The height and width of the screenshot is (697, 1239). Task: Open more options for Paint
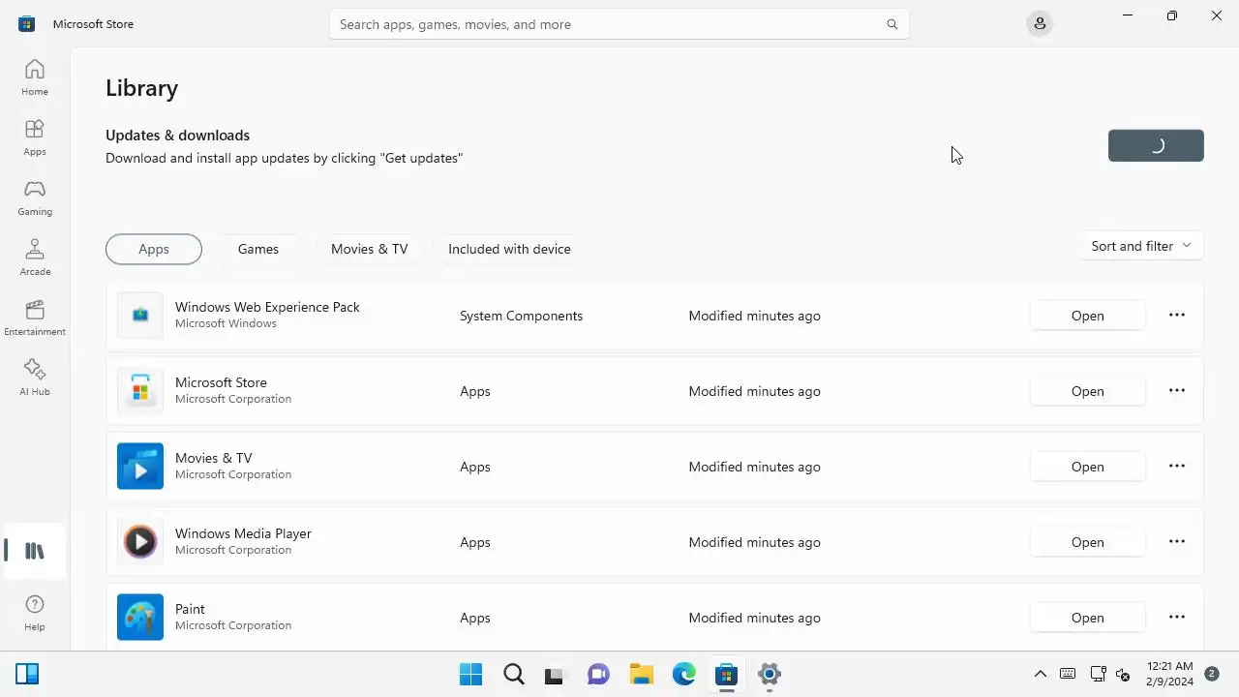click(1177, 617)
